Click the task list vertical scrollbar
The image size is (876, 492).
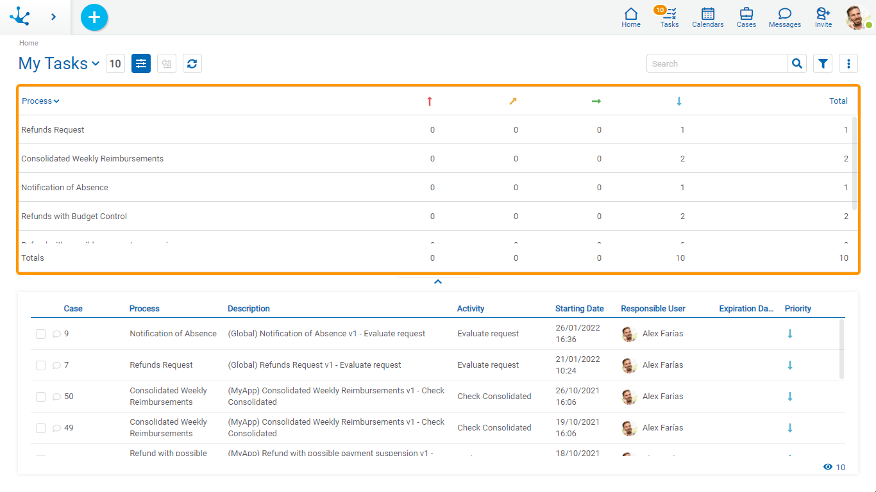point(841,349)
